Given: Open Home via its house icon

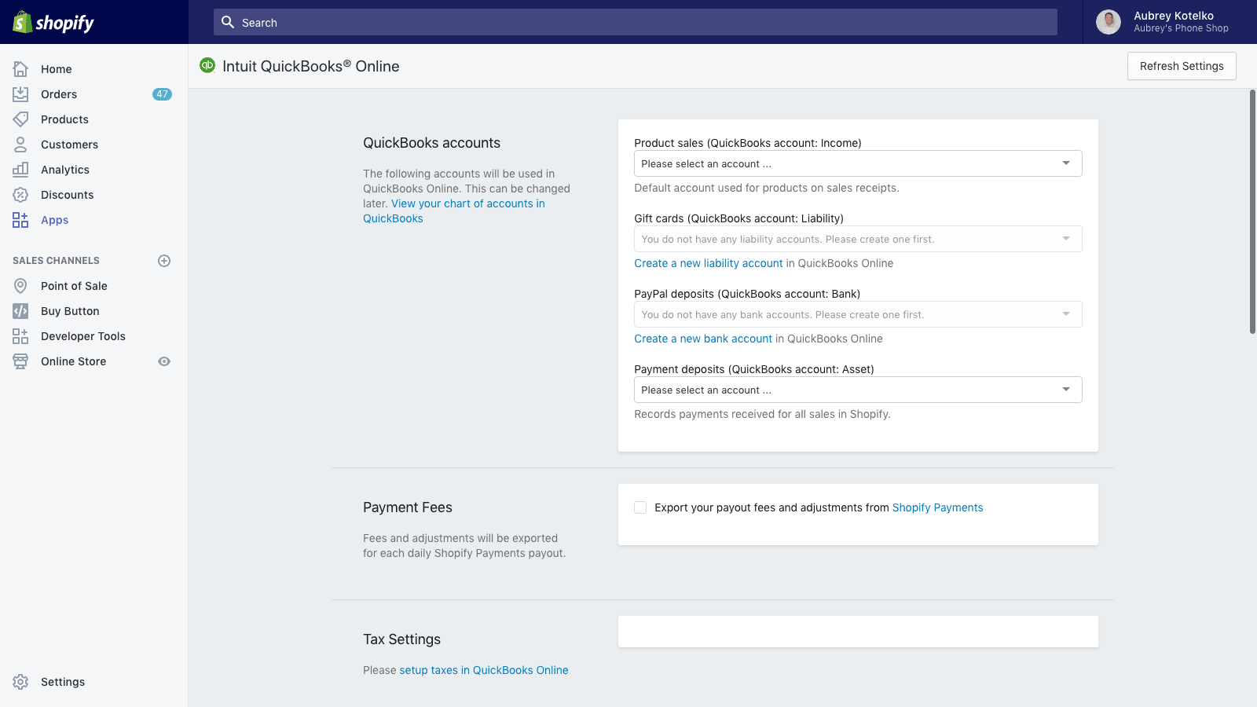Looking at the screenshot, I should pos(21,69).
